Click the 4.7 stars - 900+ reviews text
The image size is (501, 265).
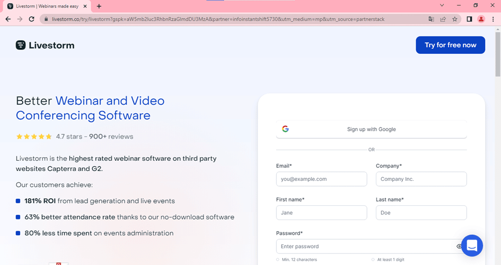pyautogui.click(x=94, y=136)
